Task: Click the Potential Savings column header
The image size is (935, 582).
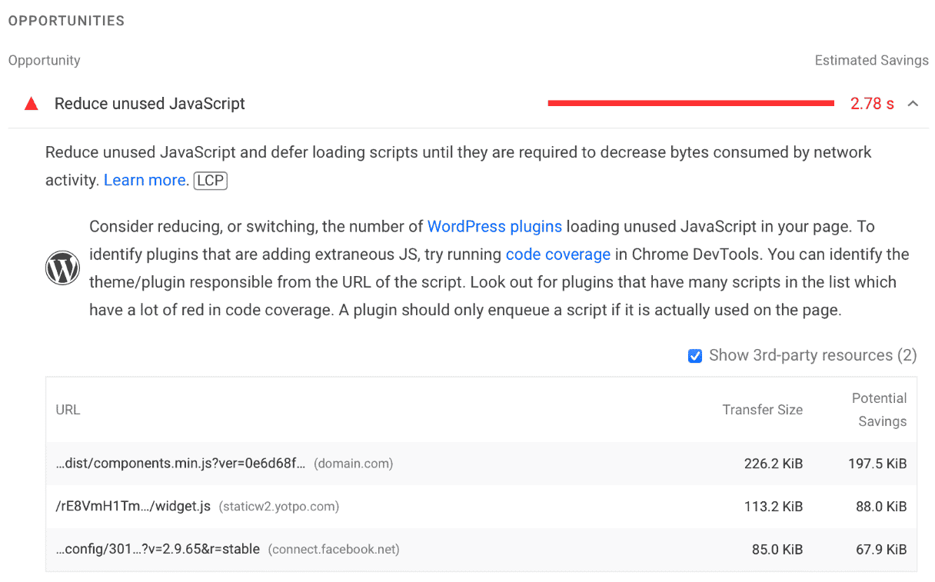Action: 879,409
